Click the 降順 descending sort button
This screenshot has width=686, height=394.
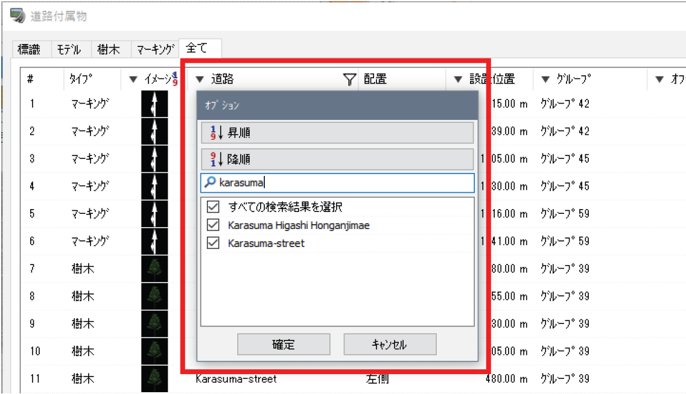coord(337,160)
